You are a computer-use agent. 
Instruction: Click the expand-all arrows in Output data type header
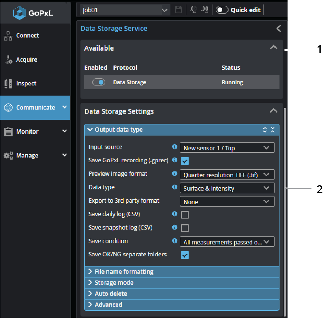265,130
